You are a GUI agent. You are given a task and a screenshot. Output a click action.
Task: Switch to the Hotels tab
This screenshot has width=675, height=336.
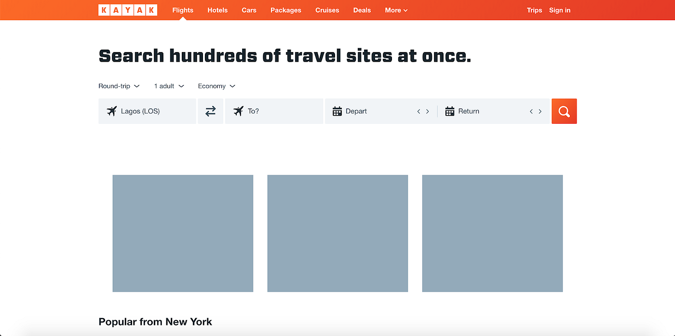tap(217, 10)
